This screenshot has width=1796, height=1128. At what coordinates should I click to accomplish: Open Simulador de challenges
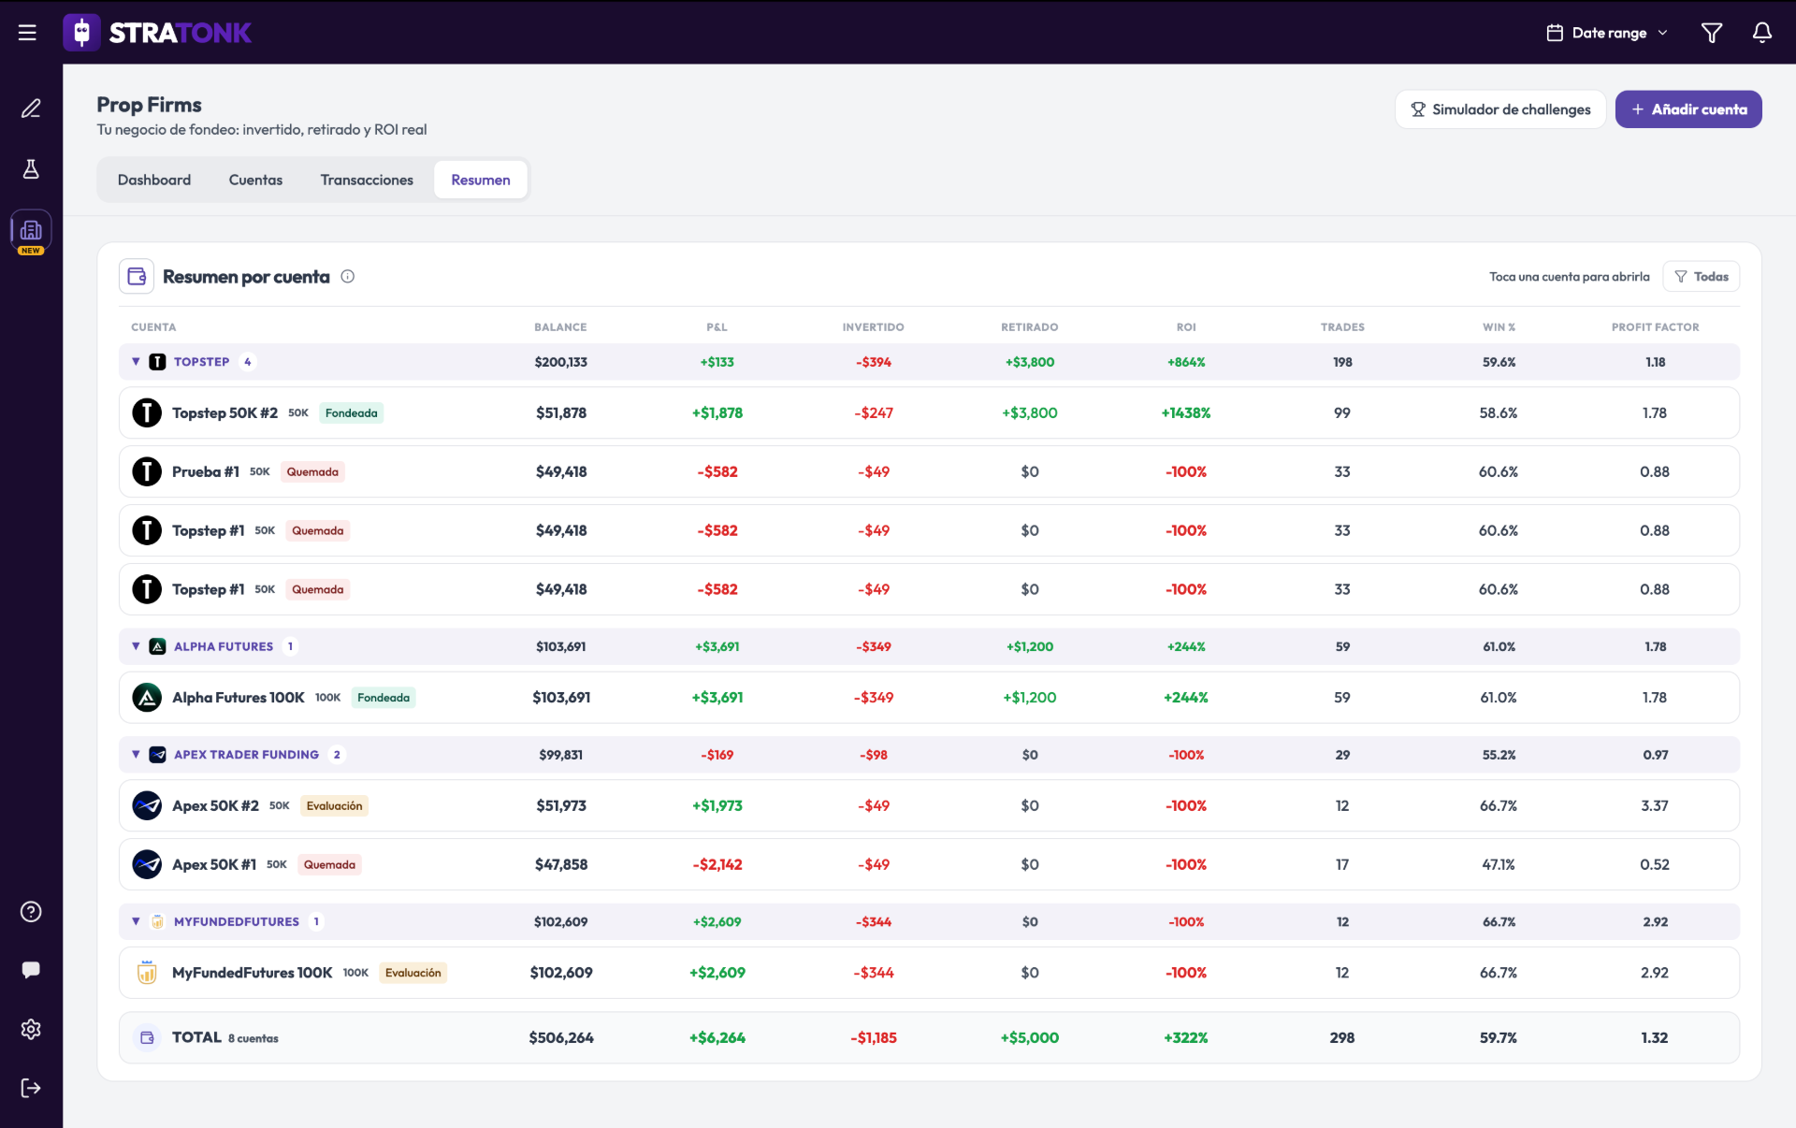pyautogui.click(x=1499, y=109)
